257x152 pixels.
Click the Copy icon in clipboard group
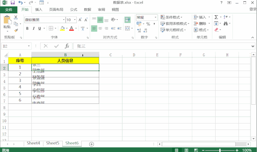16,24
